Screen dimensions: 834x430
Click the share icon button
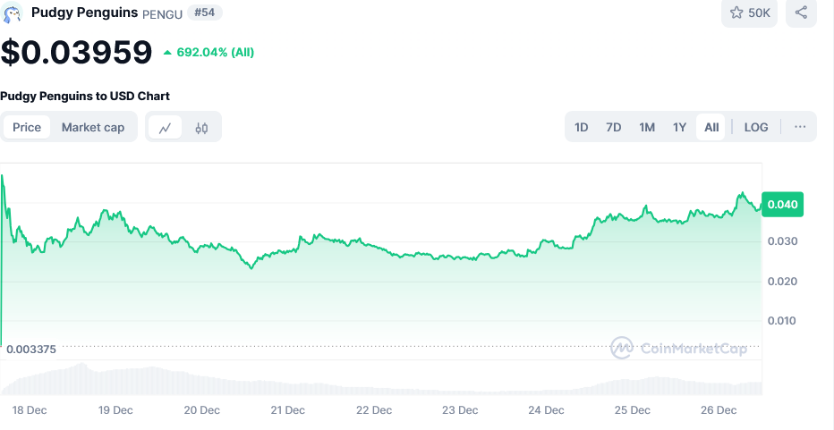pyautogui.click(x=801, y=13)
